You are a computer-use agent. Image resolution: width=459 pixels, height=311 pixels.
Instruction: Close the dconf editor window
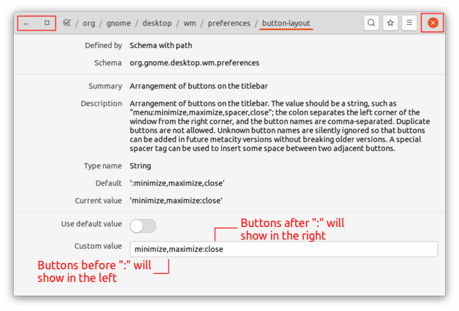[x=433, y=23]
